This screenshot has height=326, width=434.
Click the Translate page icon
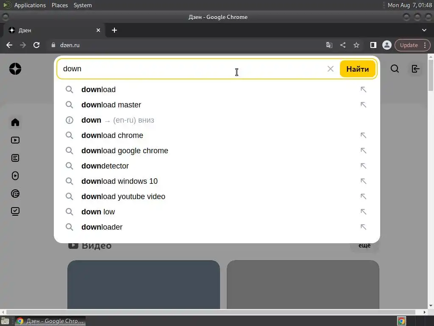329,45
